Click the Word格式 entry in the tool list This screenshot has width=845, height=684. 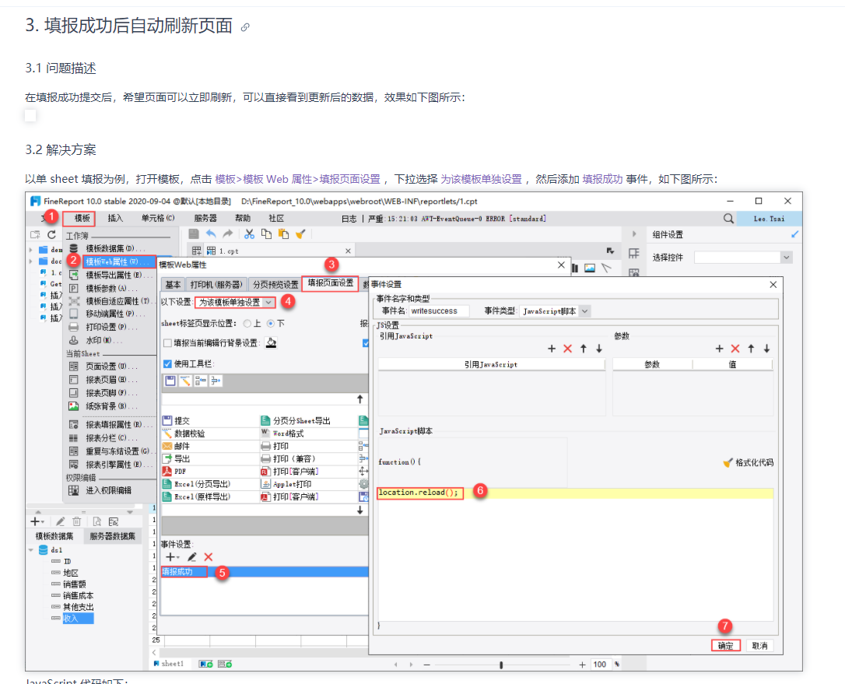(282, 433)
